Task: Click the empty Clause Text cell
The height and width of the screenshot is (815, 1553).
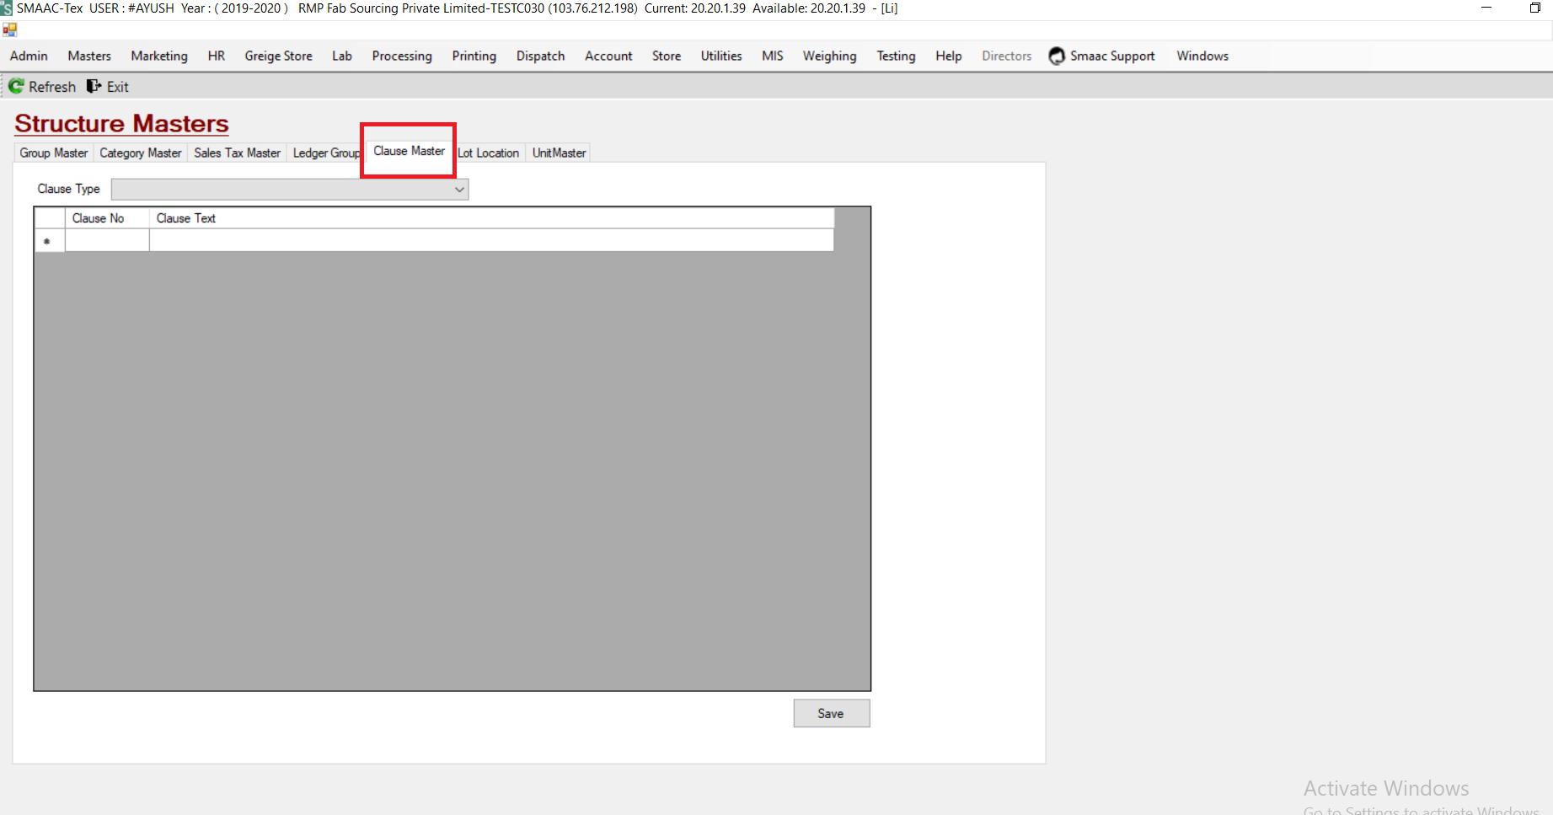Action: pos(491,240)
